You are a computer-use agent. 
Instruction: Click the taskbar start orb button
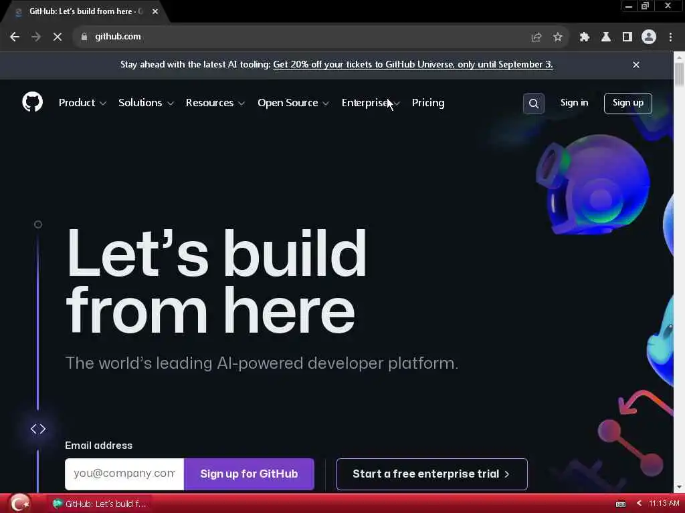[x=19, y=503]
